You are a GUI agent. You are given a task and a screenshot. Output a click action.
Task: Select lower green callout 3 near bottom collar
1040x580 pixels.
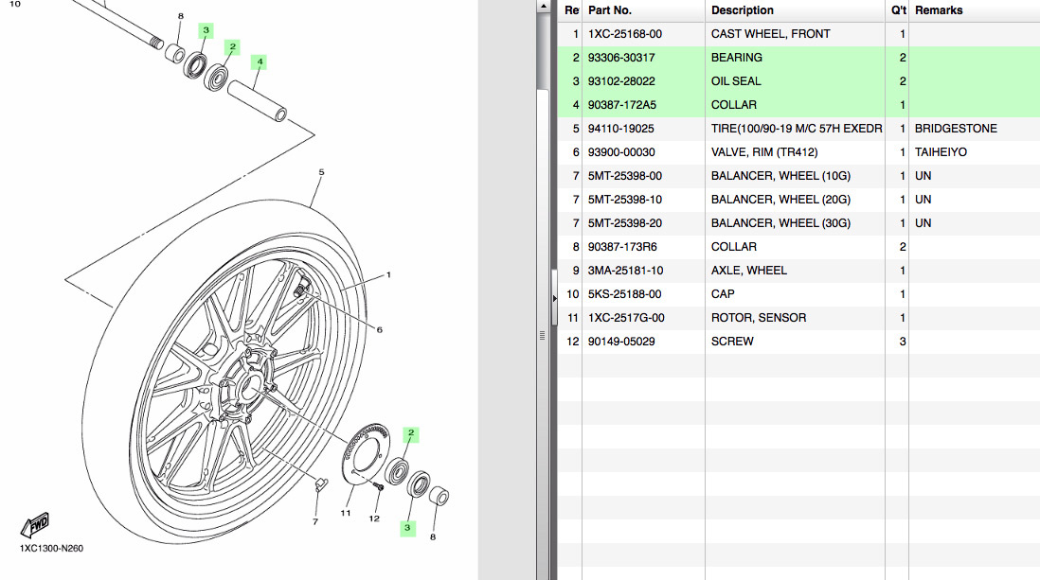click(408, 527)
